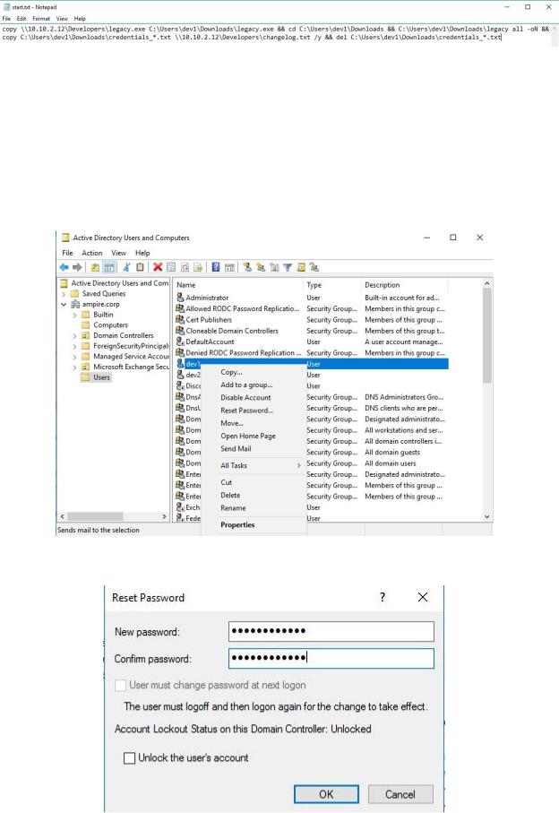This screenshot has height=813, width=559.
Task: Click the Find objects toolbar icon
Action: tap(301, 267)
